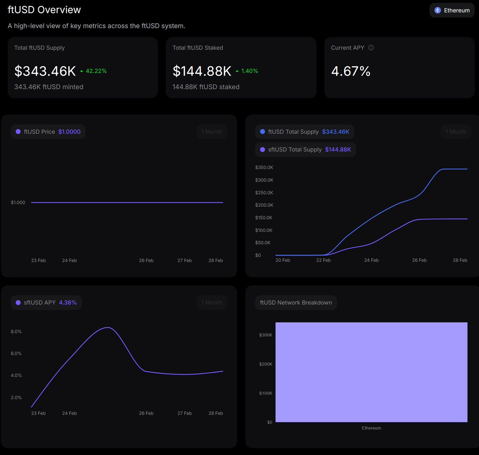Click the purple dot beside sftUSD APY

pos(18,303)
